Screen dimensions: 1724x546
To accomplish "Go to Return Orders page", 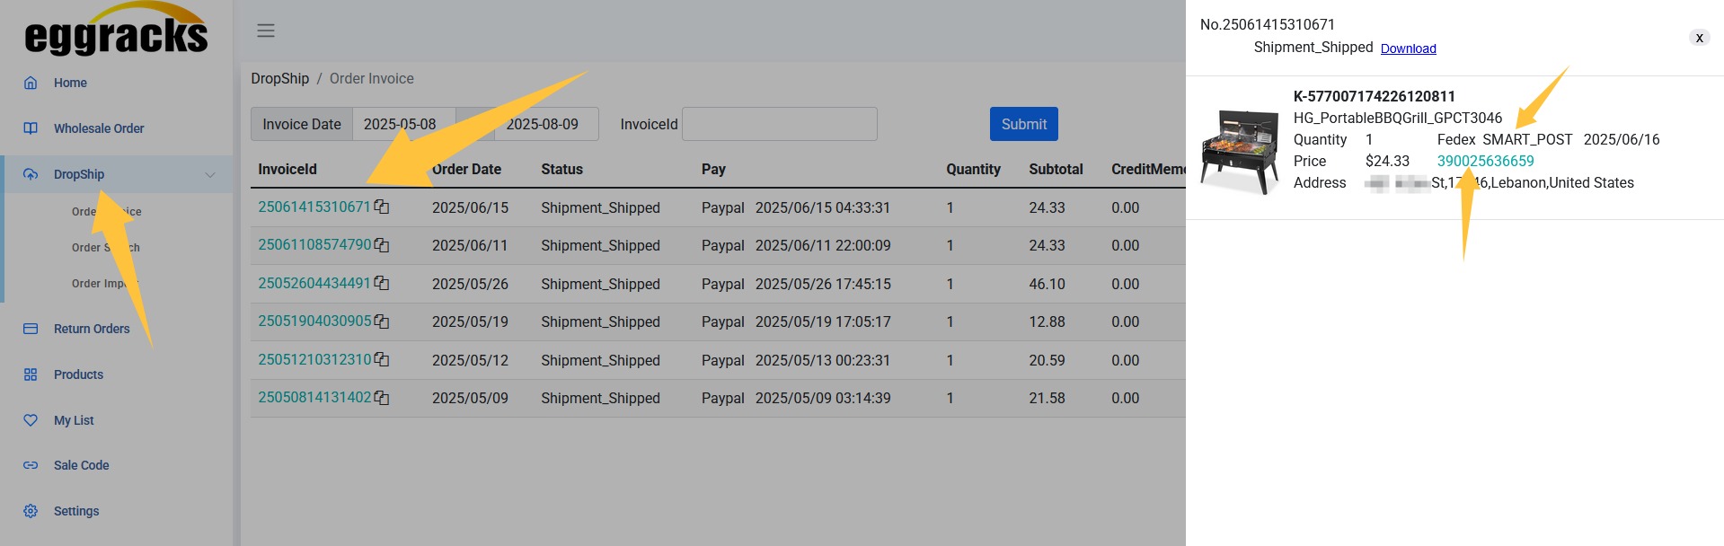I will [x=91, y=329].
